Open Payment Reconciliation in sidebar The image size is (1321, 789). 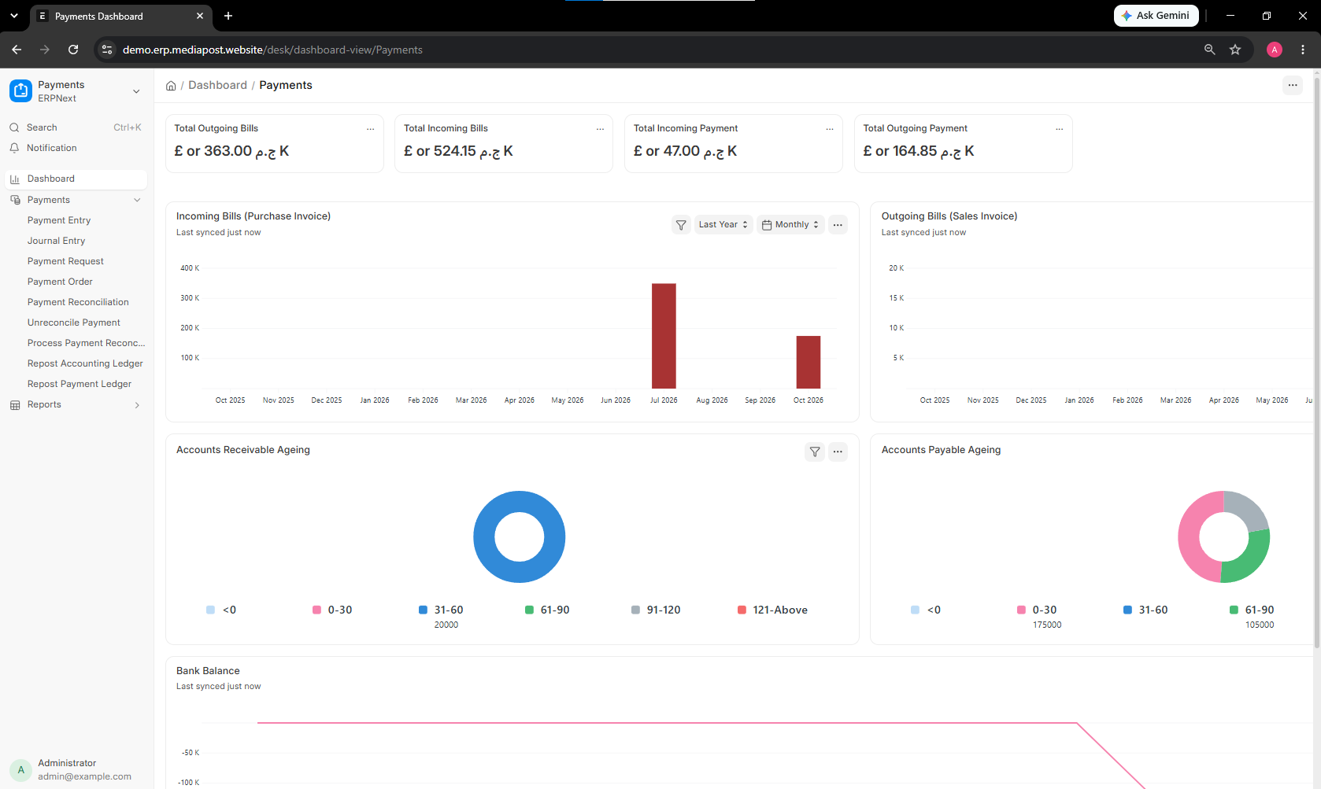(x=78, y=303)
